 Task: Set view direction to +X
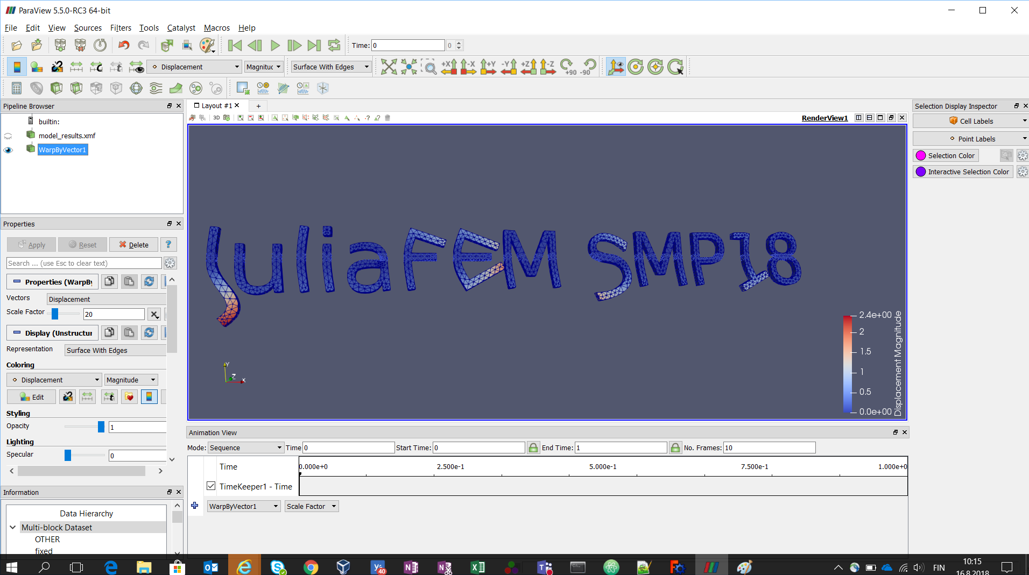449,67
